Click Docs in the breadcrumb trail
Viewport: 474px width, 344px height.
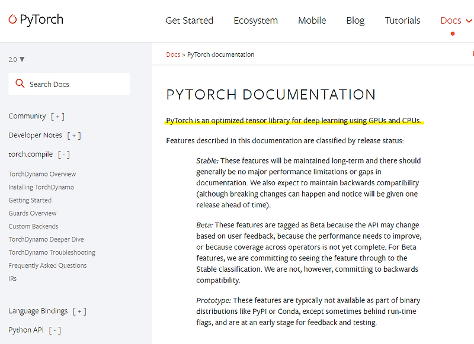[172, 54]
